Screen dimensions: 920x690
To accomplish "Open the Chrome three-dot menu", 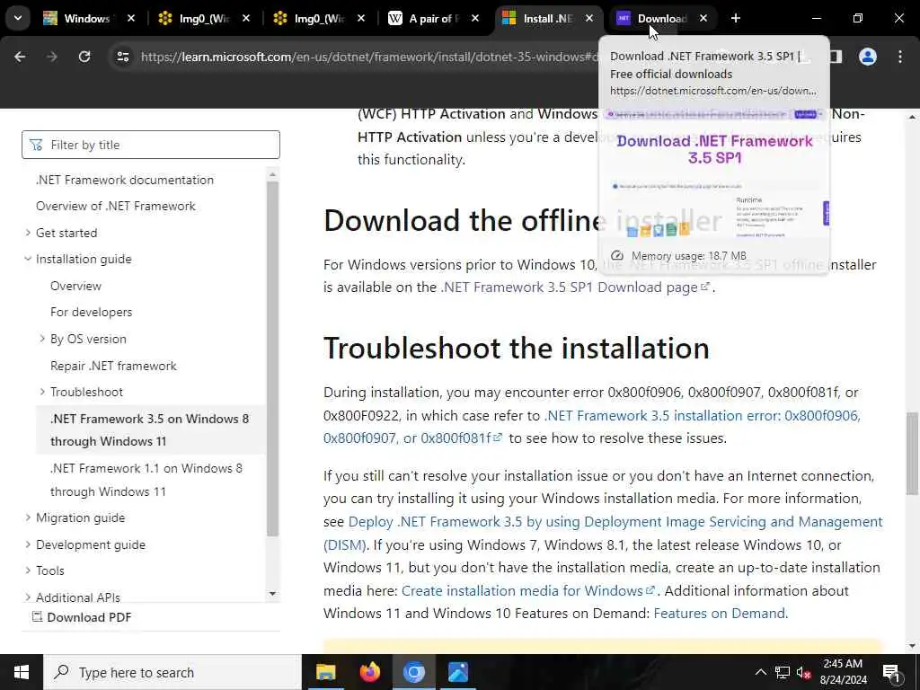I will (900, 57).
